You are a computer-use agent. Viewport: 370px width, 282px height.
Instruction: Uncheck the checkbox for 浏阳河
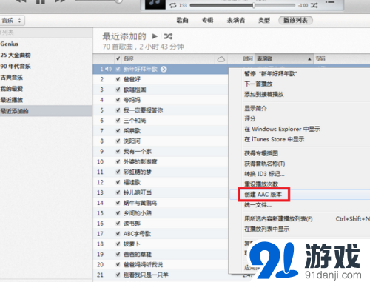click(x=118, y=141)
